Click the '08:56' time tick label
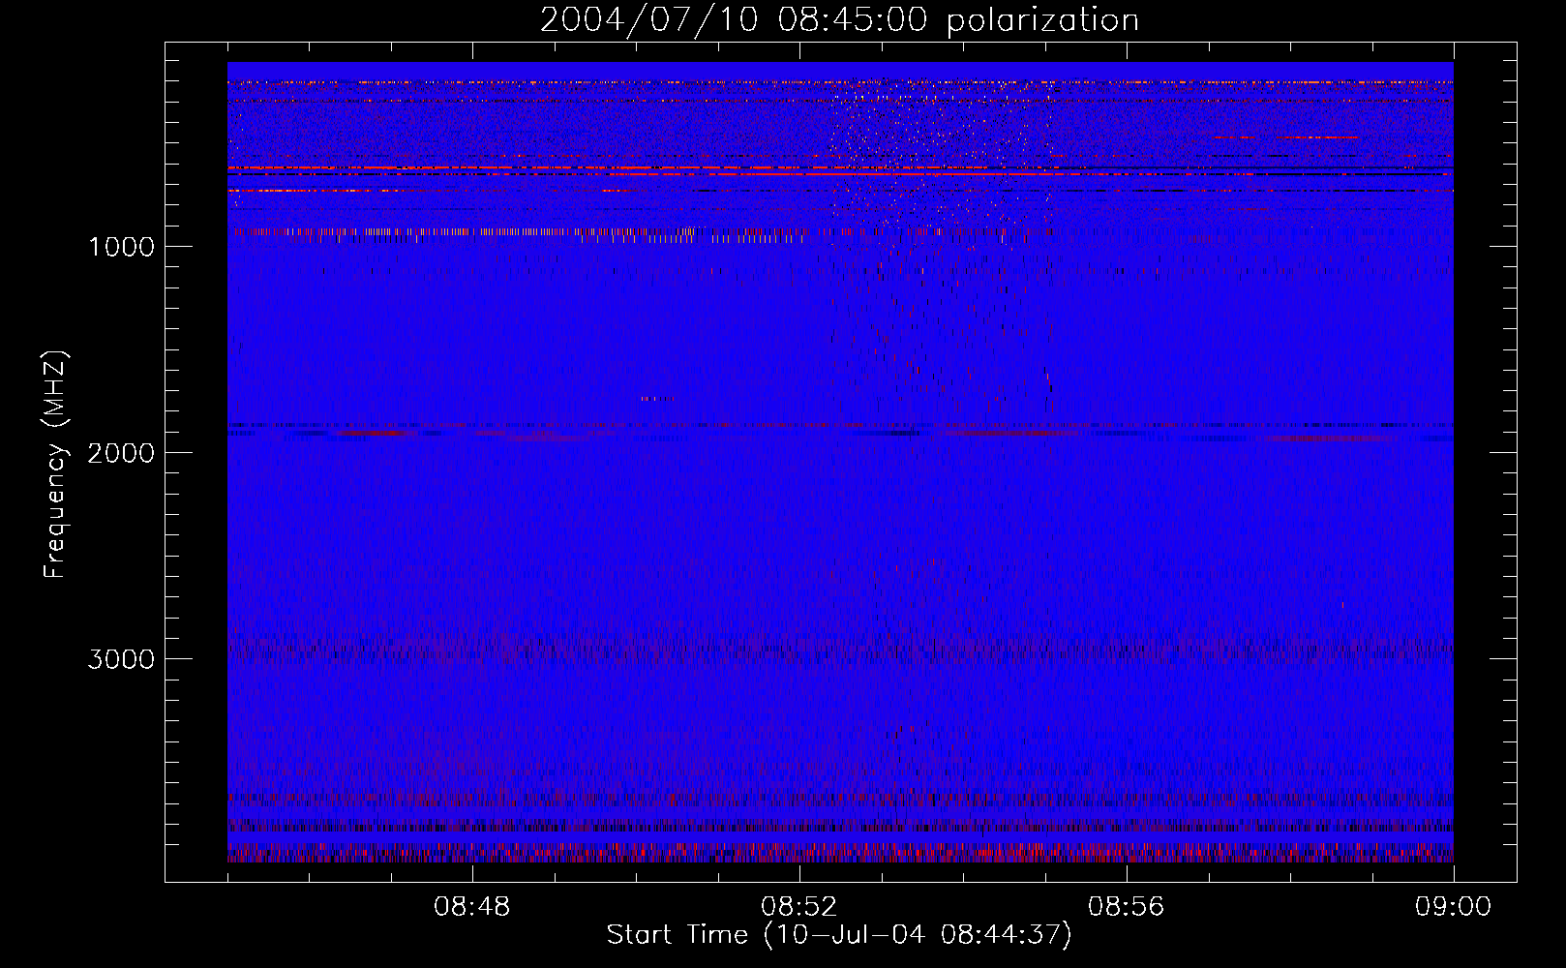Viewport: 1566px width, 968px height. coord(1127,907)
